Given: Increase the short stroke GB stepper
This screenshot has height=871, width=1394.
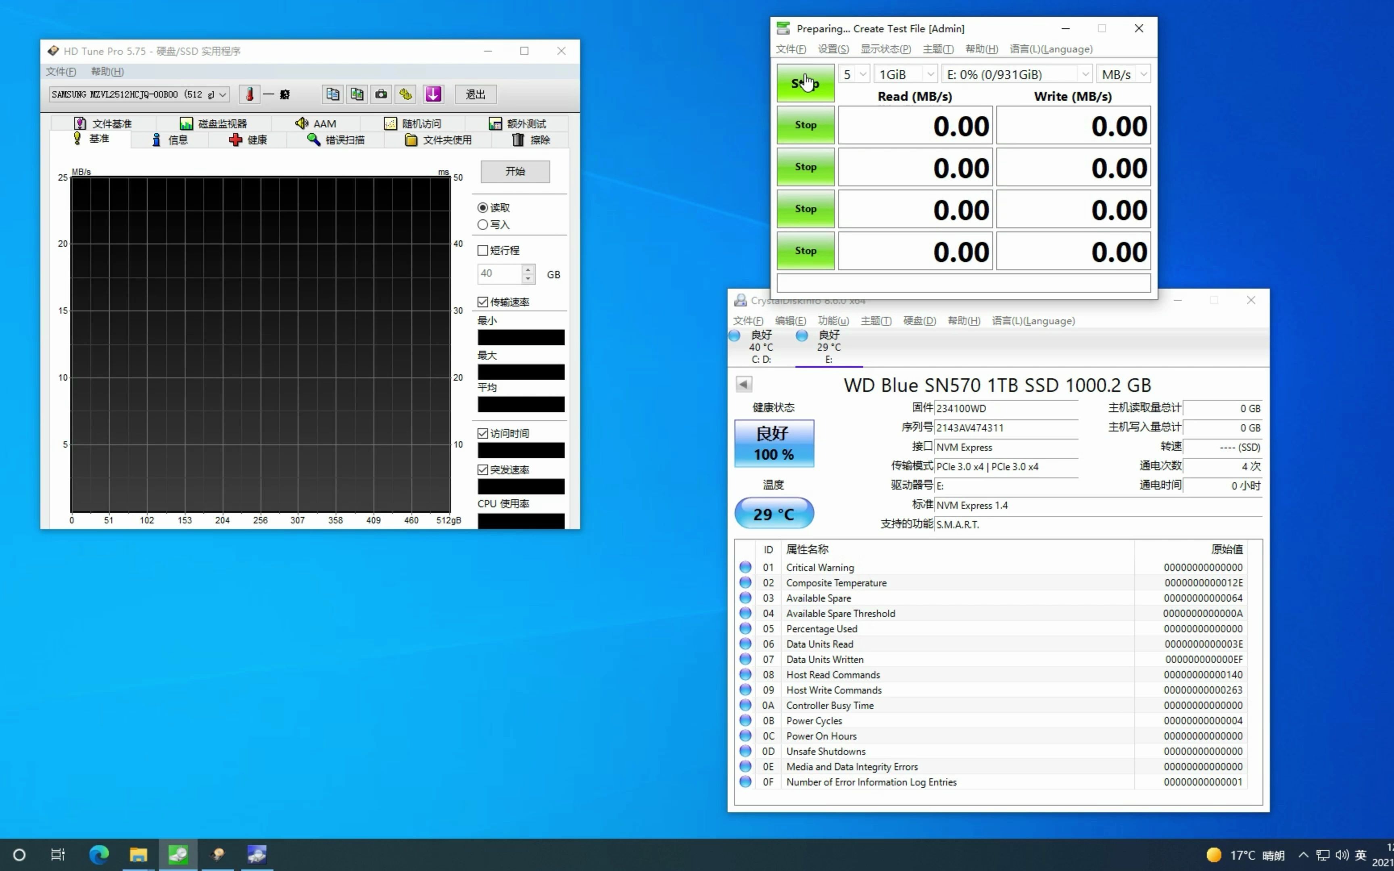Looking at the screenshot, I should [528, 269].
